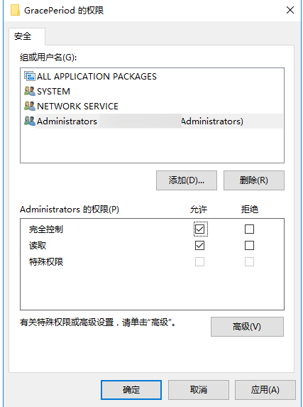303x407 pixels.
Task: Open advanced settings with 高级(V)
Action: point(247,327)
